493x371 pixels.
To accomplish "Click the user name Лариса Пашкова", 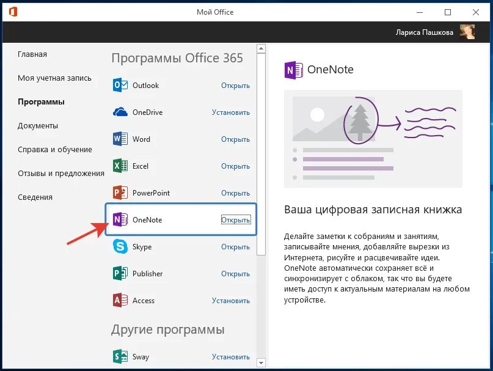I will pos(424,32).
